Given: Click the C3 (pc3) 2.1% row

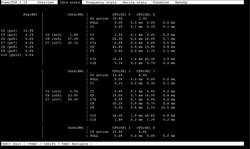Looking at the screenshot, I should [x=17, y=35].
